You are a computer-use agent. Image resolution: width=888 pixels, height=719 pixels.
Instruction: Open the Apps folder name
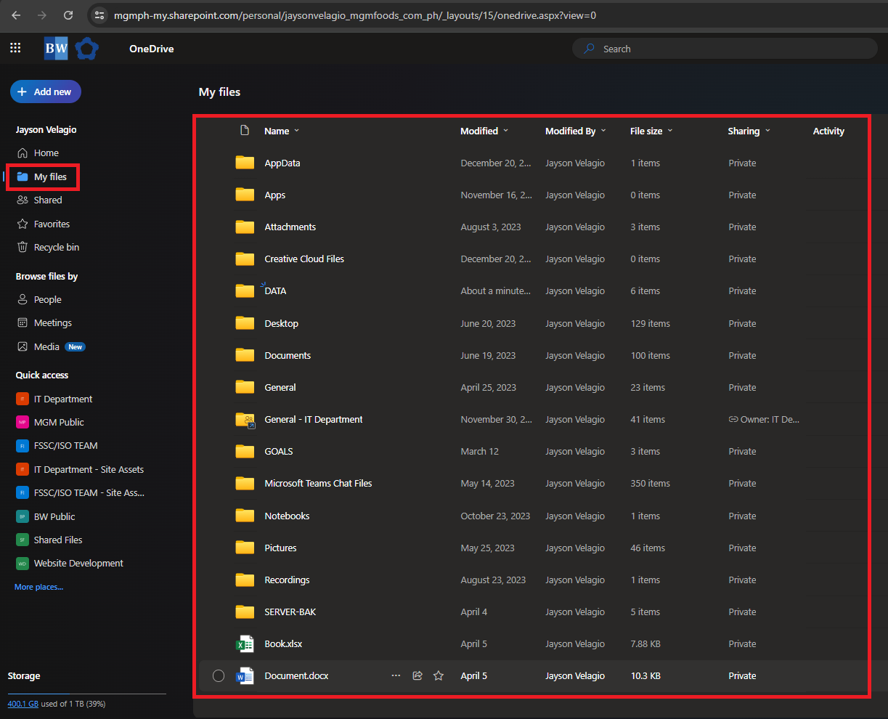click(274, 195)
